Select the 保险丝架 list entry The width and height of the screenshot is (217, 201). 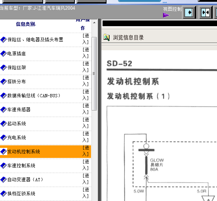coord(17,67)
